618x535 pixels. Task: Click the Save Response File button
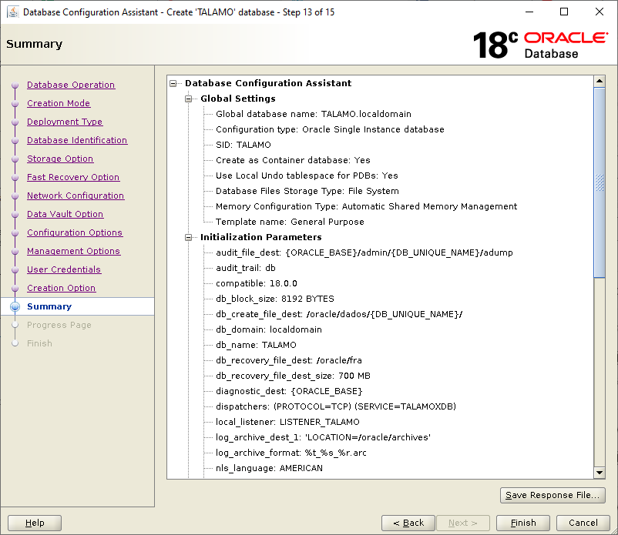553,495
